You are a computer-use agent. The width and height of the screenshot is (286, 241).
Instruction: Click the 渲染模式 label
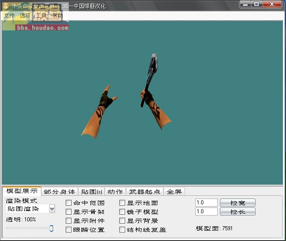click(21, 201)
